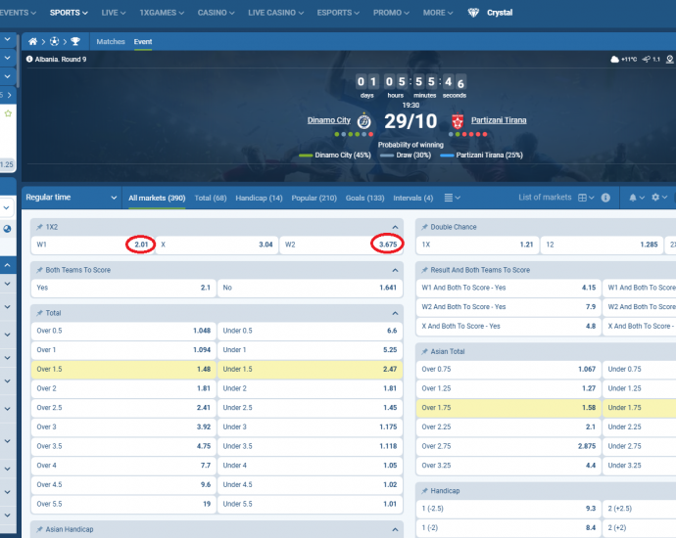The width and height of the screenshot is (676, 538).
Task: Select Under 2.5 at 1.45
Action: tap(310, 408)
